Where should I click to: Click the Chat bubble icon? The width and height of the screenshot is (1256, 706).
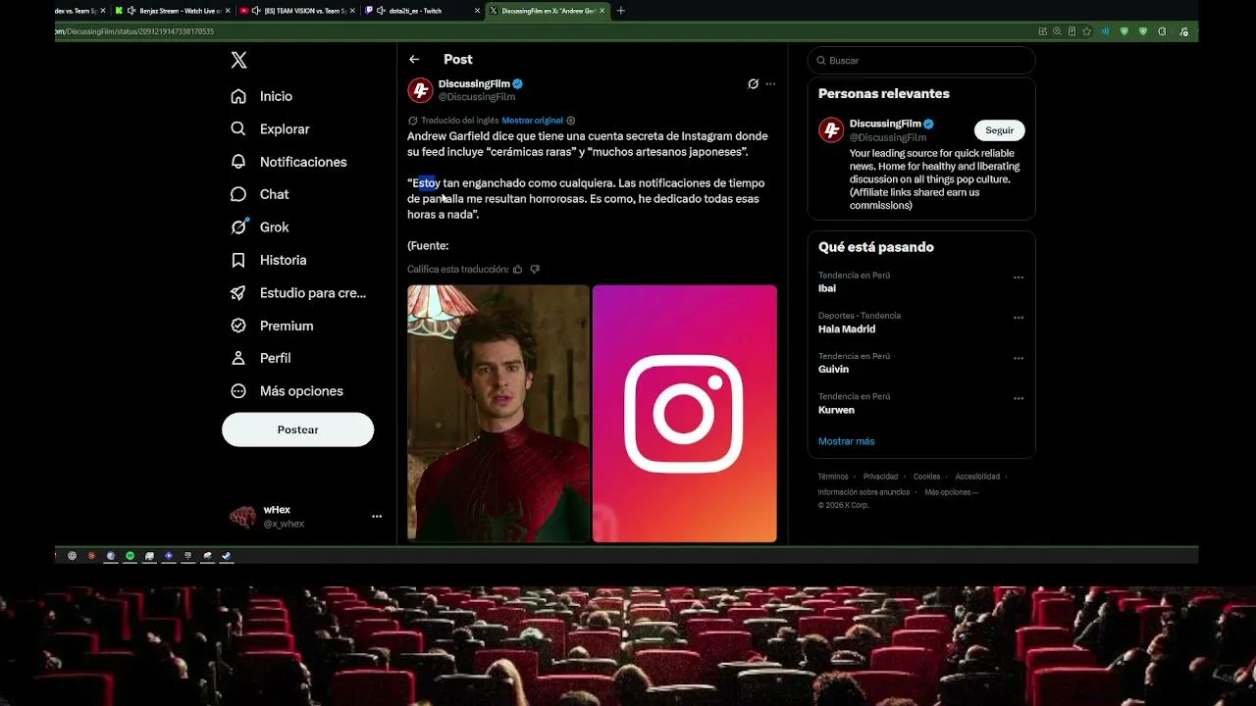tap(238, 194)
